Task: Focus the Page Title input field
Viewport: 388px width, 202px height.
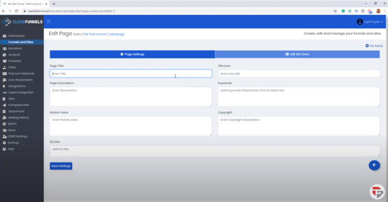Action: pyautogui.click(x=130, y=74)
